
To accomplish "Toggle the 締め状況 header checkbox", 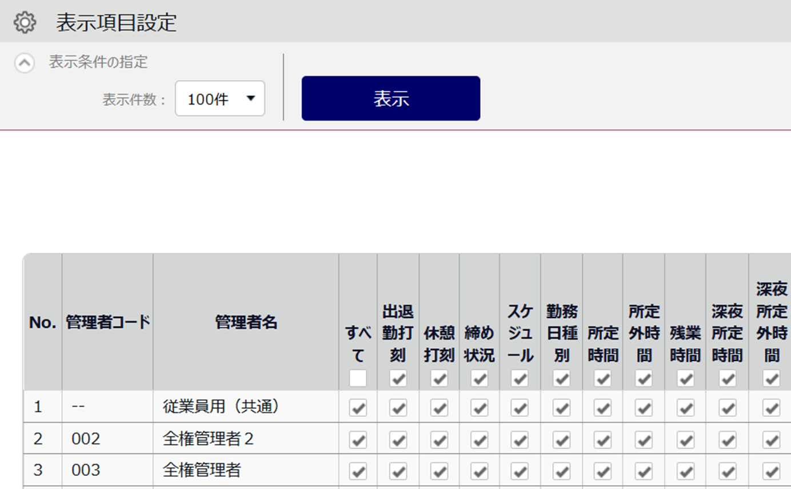I will 479,378.
